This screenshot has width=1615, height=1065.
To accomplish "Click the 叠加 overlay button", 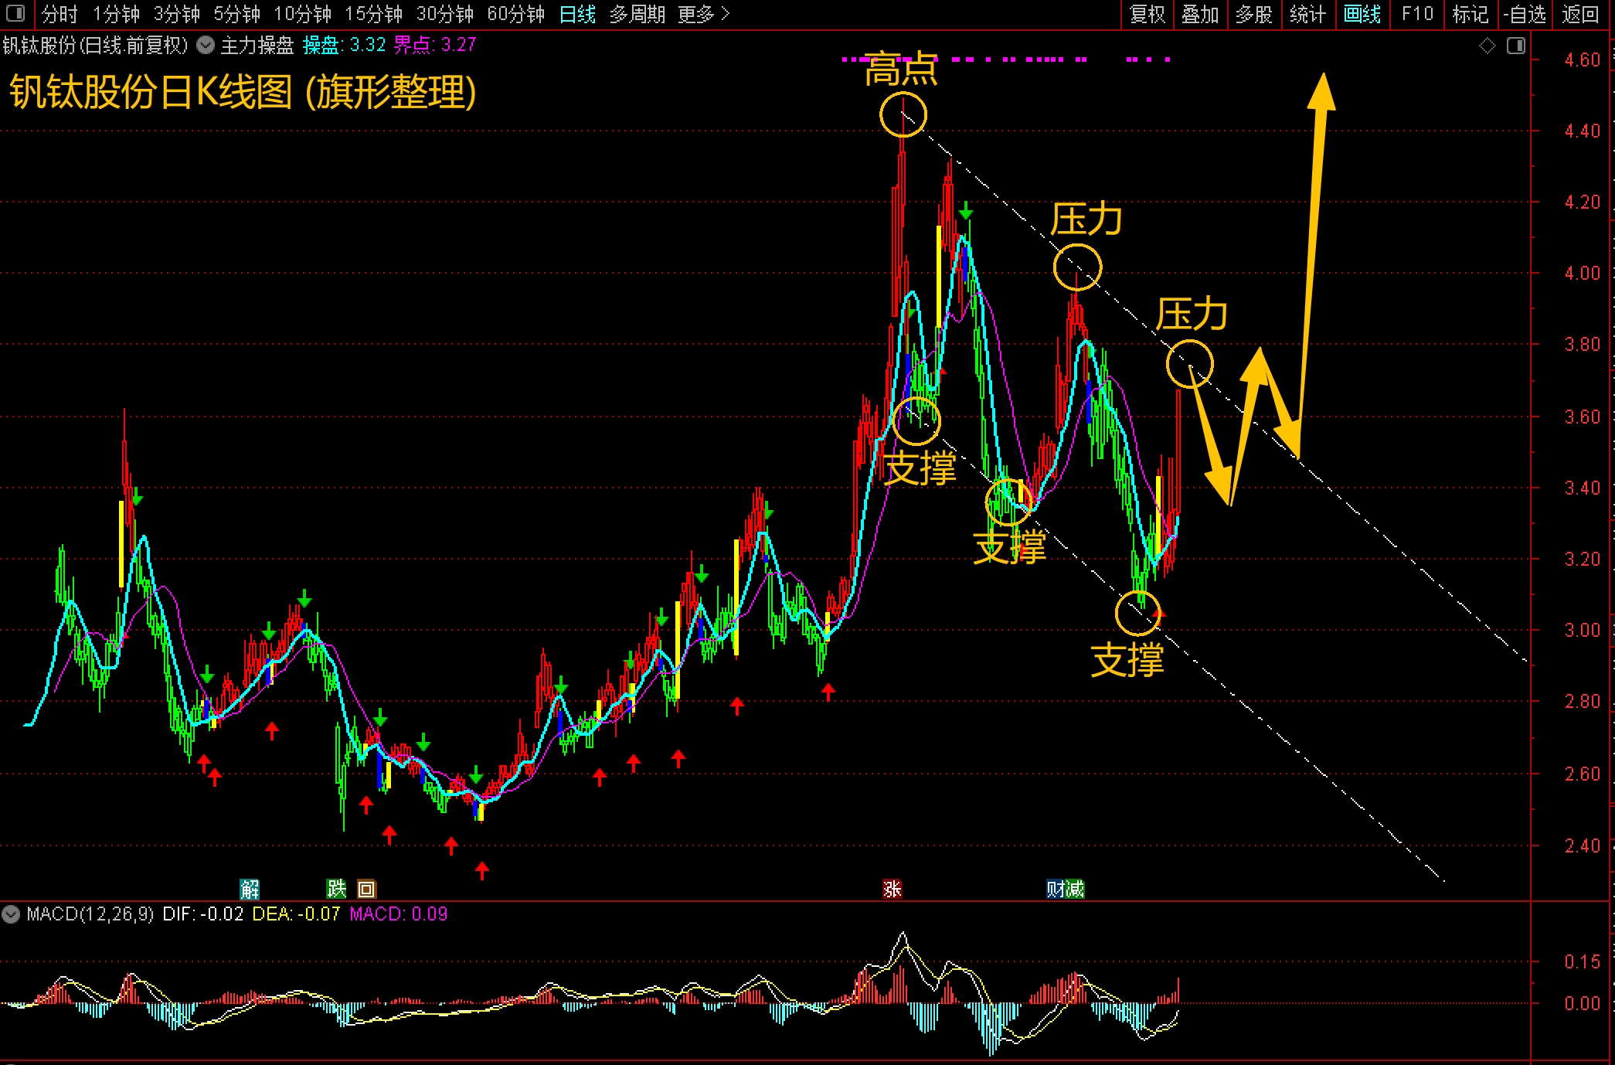I will click(1200, 14).
